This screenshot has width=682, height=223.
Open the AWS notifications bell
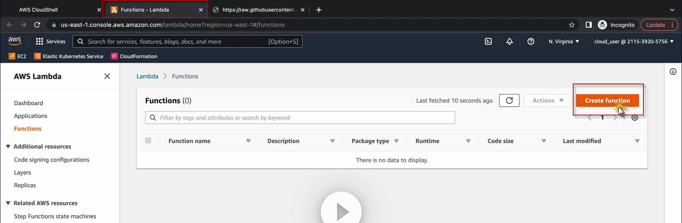(509, 41)
